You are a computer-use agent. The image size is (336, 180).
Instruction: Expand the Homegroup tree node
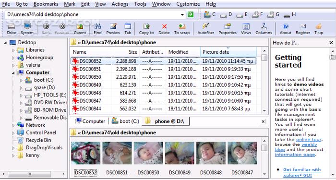click(13, 58)
